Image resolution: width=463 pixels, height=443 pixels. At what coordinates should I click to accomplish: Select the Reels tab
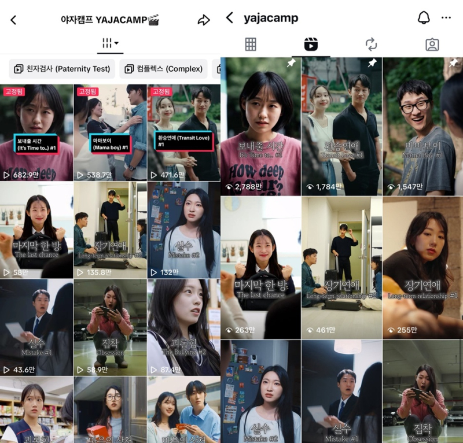[311, 45]
